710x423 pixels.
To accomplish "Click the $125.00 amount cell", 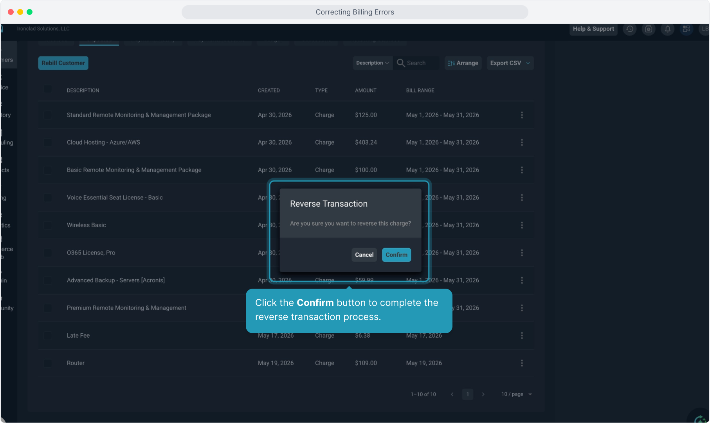I will [366, 115].
